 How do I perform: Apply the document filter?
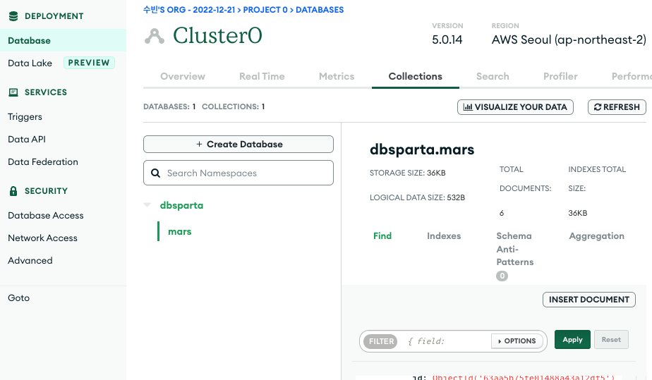(x=572, y=340)
